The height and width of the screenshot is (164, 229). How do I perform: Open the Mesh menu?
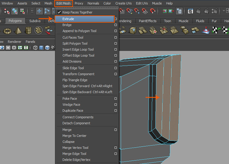48,3
